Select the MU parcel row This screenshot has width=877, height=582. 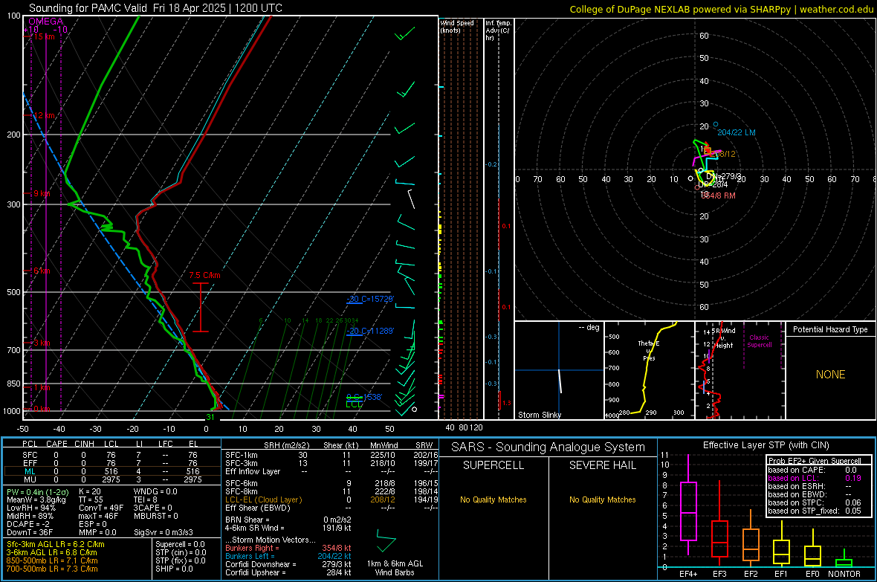pos(111,479)
